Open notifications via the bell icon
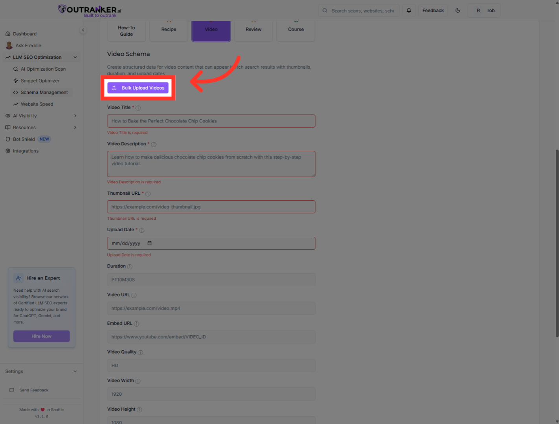The height and width of the screenshot is (424, 559). pyautogui.click(x=408, y=10)
